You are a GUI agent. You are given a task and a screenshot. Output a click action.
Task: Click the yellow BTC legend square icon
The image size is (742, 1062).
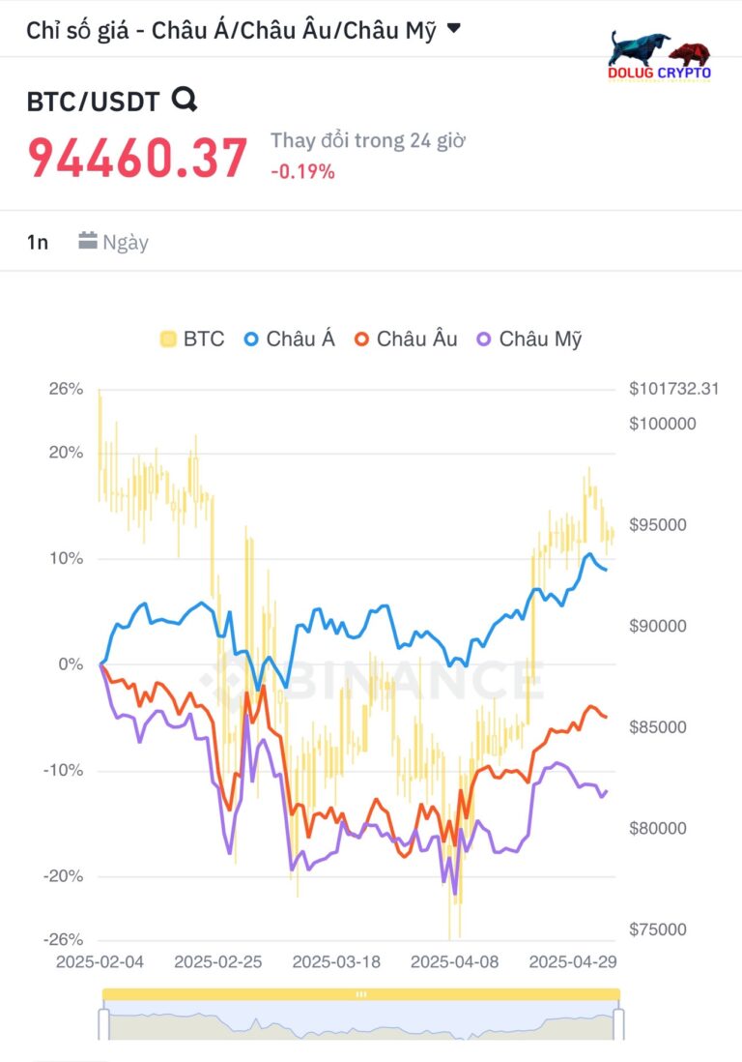coord(168,339)
